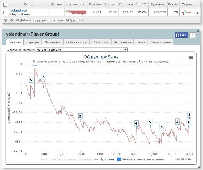Open the Оппоненты tab
The height and width of the screenshot is (170, 203).
[x=52, y=42]
